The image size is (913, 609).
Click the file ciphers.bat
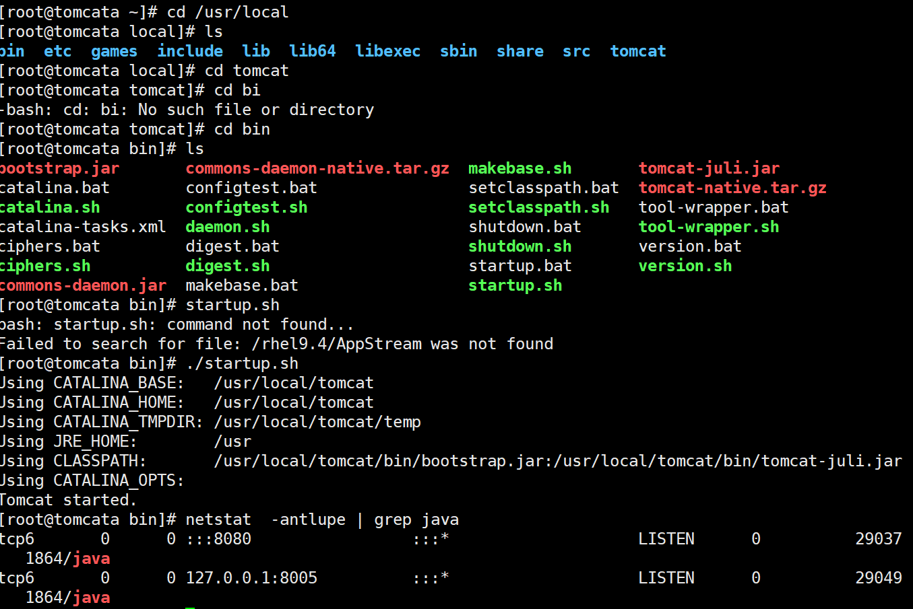pyautogui.click(x=50, y=246)
